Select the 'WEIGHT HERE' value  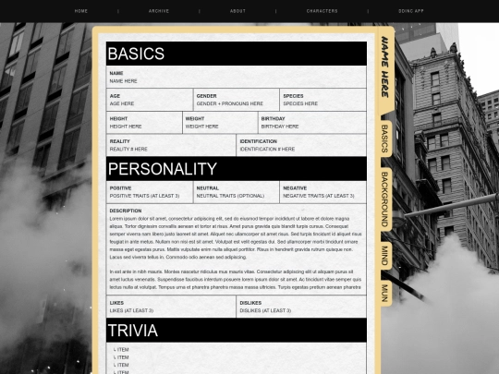pos(201,127)
